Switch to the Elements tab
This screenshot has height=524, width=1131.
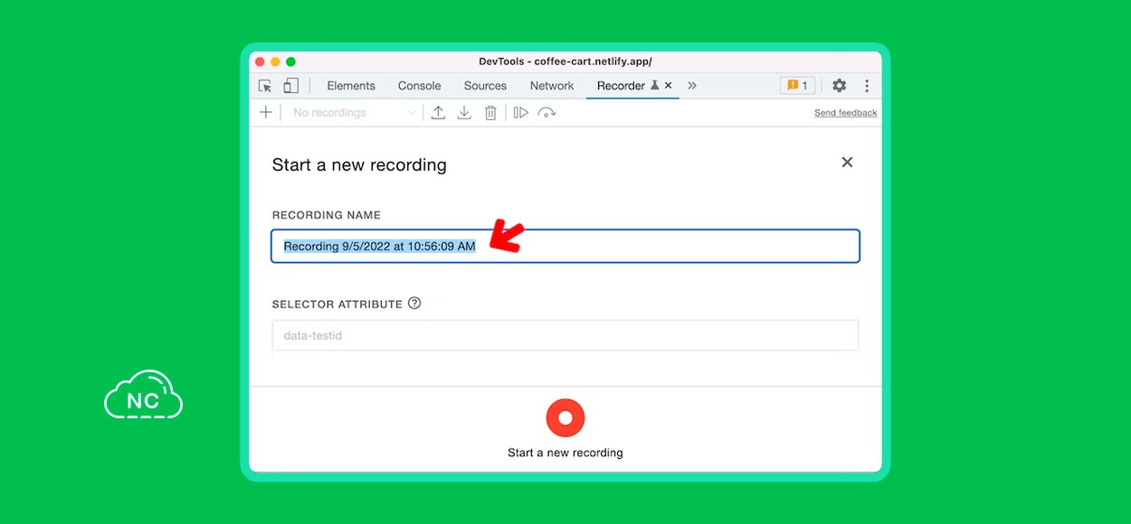tap(351, 86)
